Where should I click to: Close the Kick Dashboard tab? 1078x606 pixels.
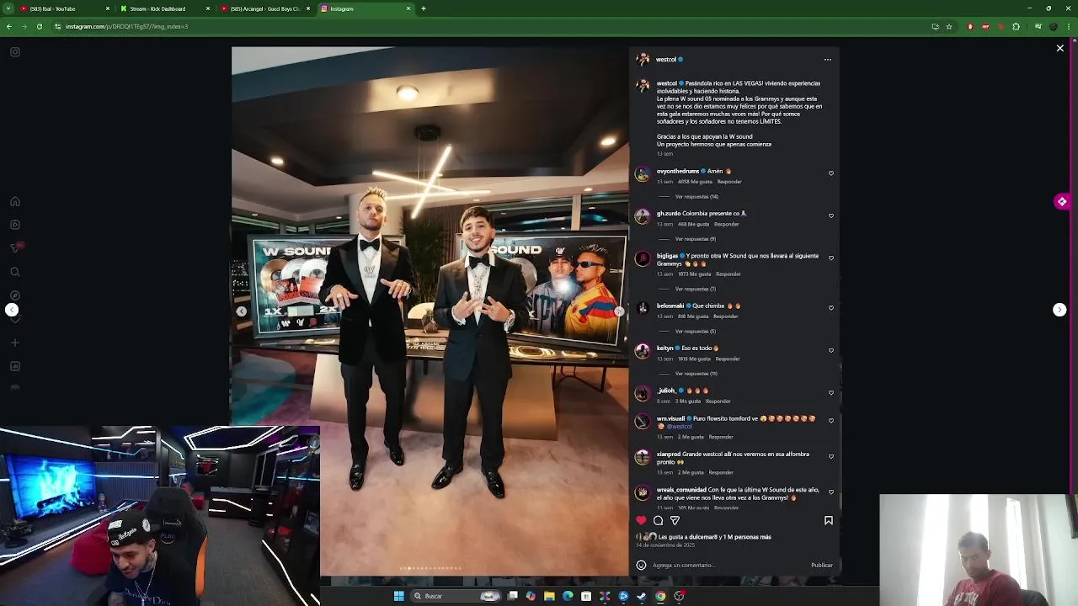208,8
